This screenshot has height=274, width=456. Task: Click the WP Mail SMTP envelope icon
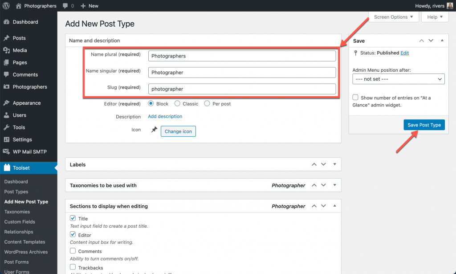point(6,151)
